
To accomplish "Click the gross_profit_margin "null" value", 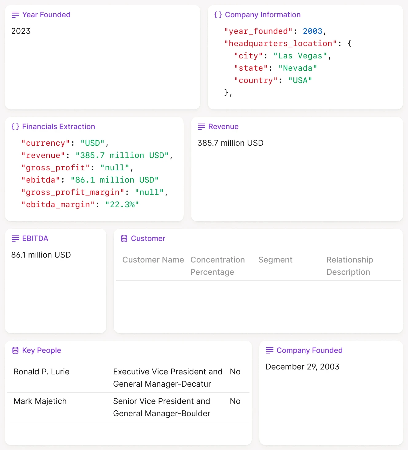I will (x=149, y=192).
